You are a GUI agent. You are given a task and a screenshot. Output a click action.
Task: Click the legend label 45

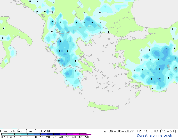(80, 137)
